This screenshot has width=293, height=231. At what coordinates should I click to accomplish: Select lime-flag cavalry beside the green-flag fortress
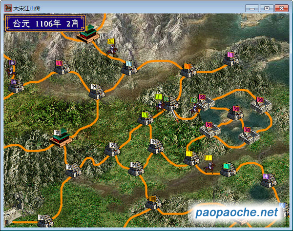pyautogui.click(x=160, y=103)
